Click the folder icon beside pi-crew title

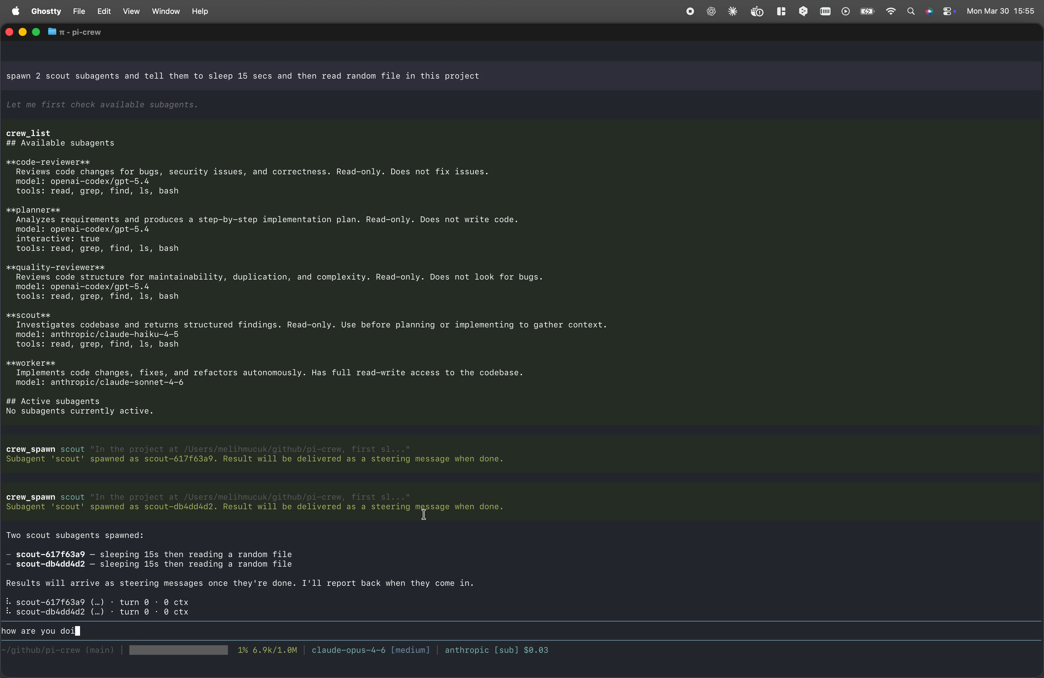pyautogui.click(x=52, y=32)
